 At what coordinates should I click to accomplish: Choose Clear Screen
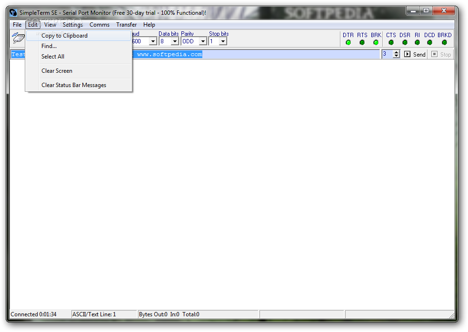(x=79, y=71)
